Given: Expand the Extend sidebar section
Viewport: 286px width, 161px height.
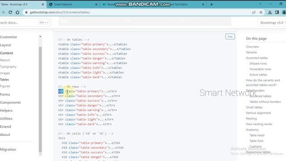Looking at the screenshot, I should coord(5,127).
